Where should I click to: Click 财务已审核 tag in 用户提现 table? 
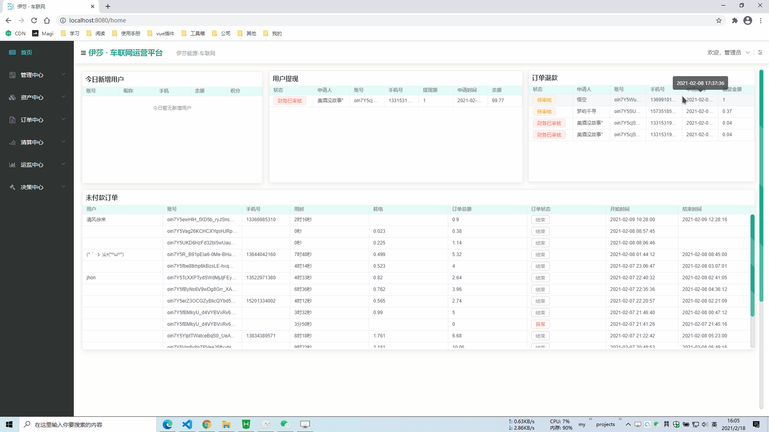[x=290, y=101]
